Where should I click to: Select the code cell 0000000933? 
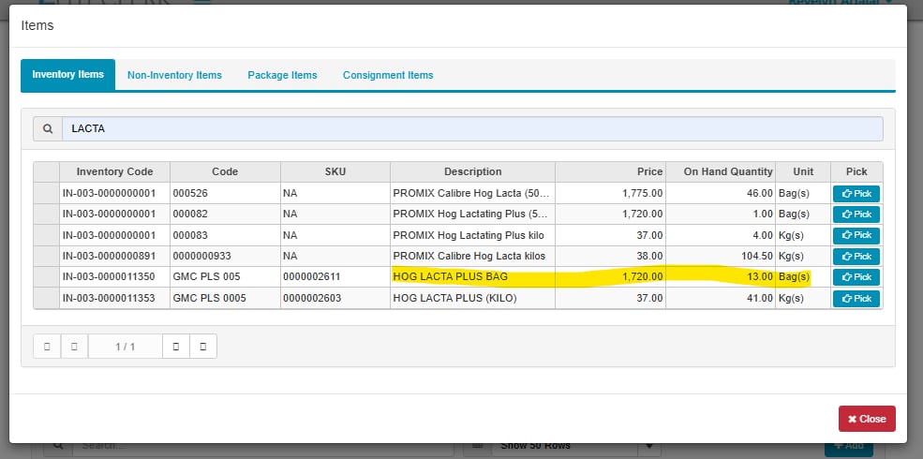click(x=225, y=256)
